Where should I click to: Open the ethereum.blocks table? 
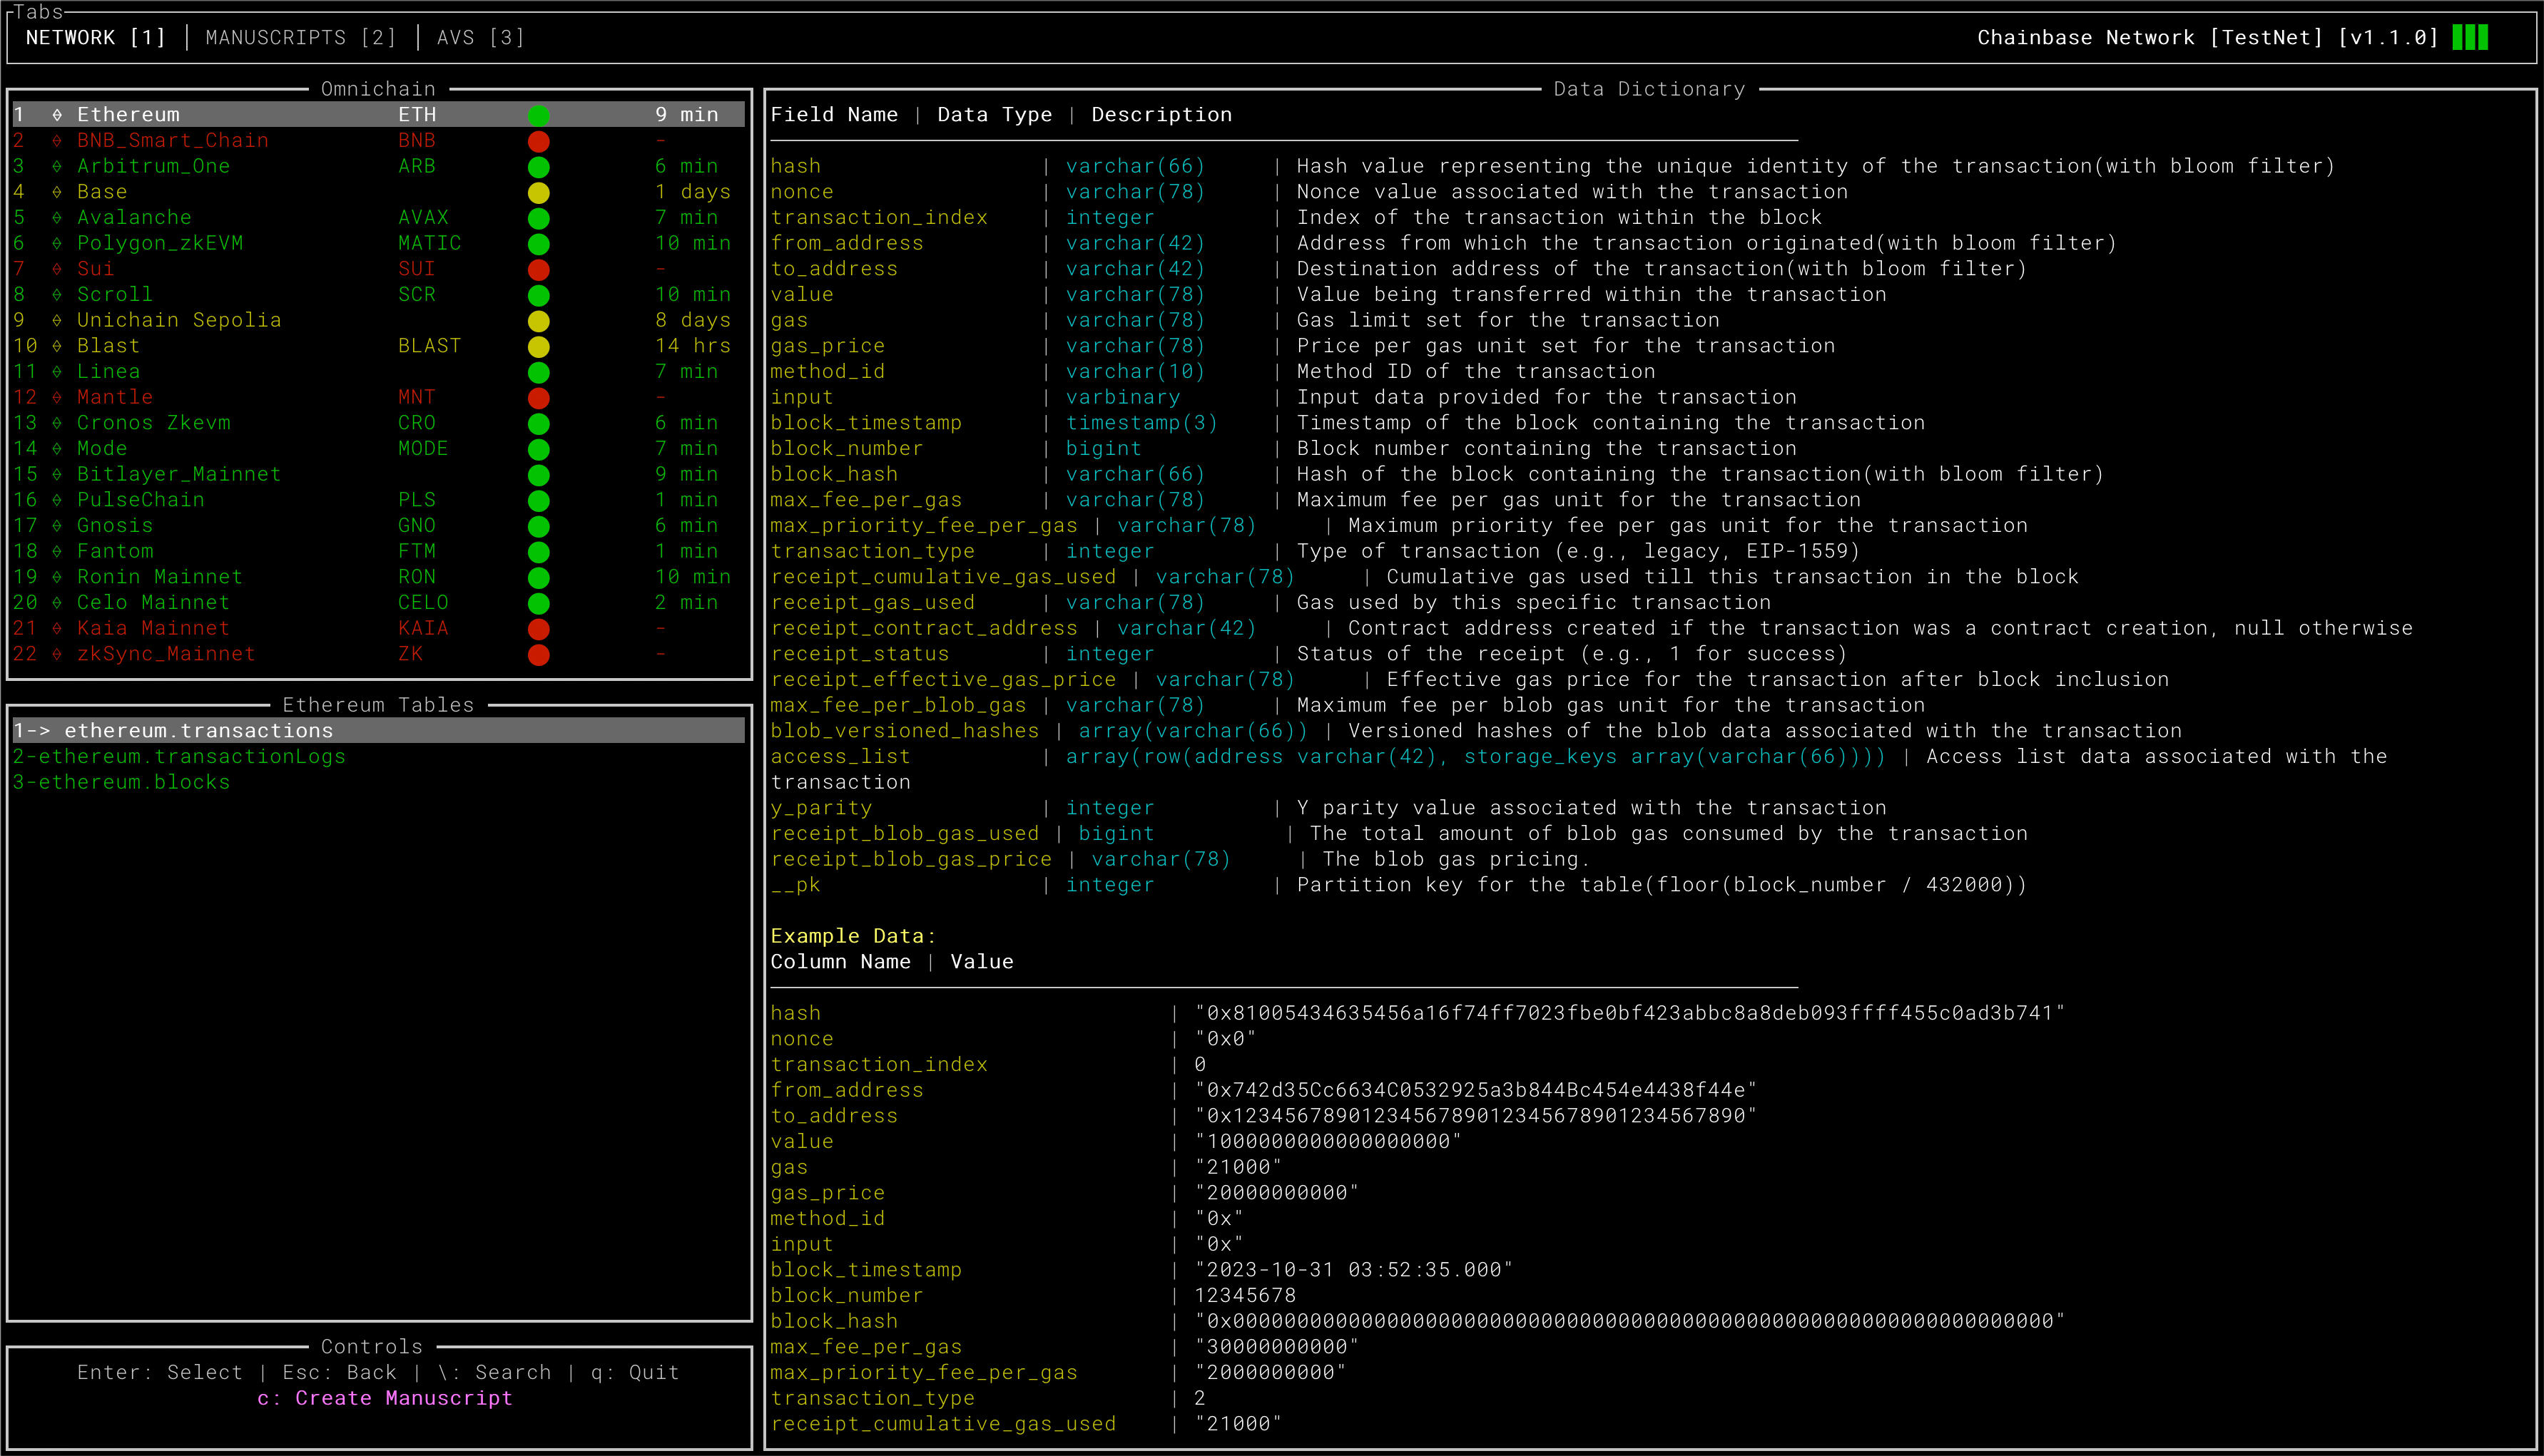tap(121, 782)
